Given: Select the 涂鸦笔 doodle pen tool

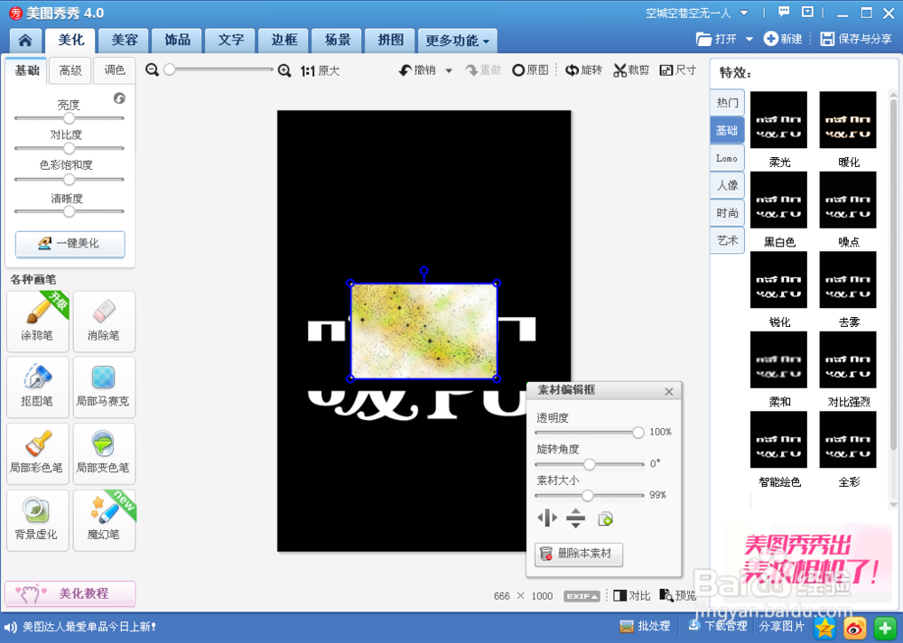Looking at the screenshot, I should 37,321.
